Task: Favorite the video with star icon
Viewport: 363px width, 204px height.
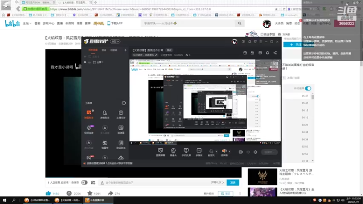Action: (x=90, y=193)
